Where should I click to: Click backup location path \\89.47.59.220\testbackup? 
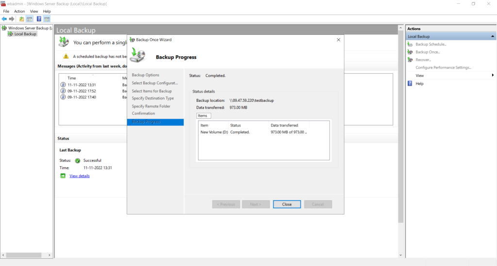tap(252, 101)
